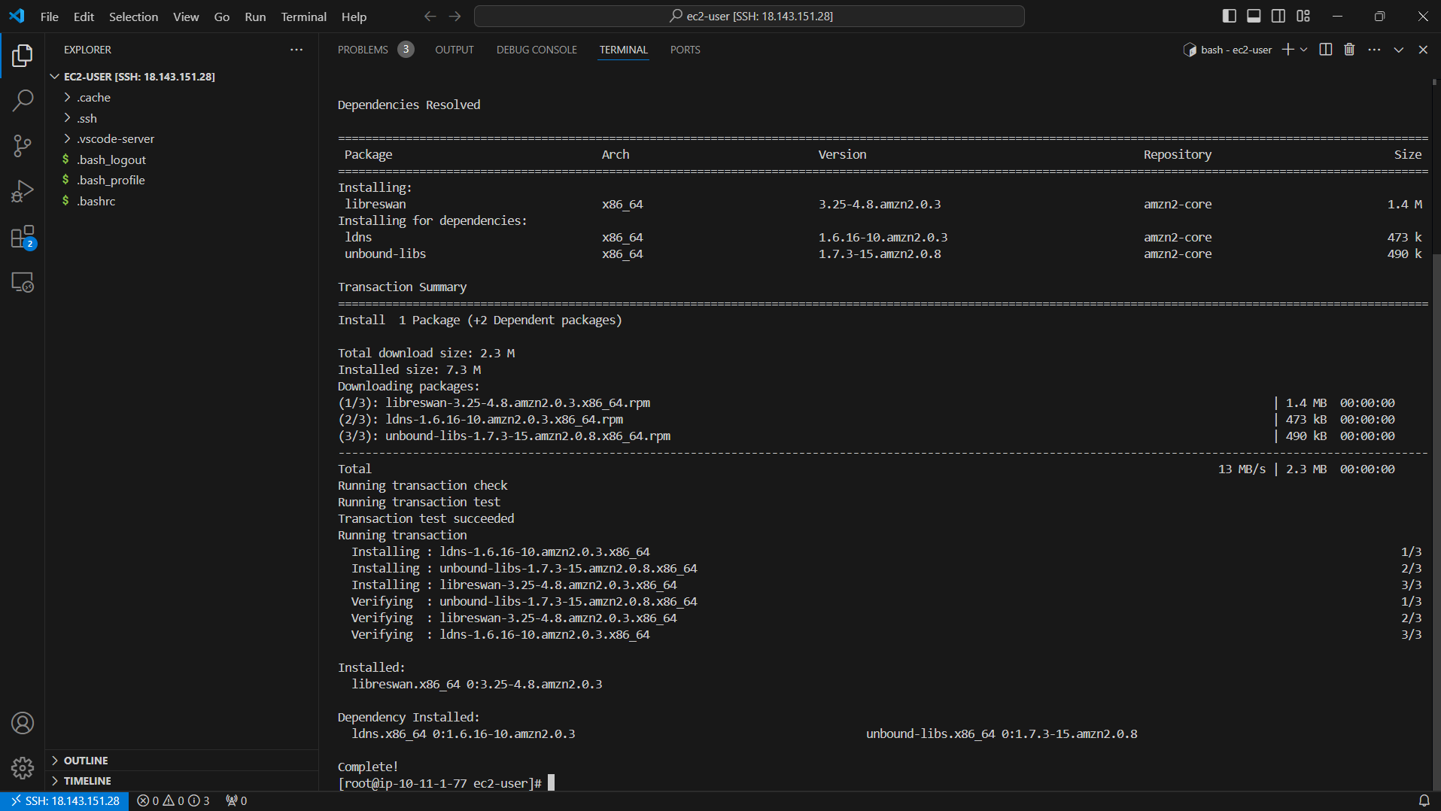Open Customize Layout icon
The height and width of the screenshot is (811, 1441).
point(1303,16)
